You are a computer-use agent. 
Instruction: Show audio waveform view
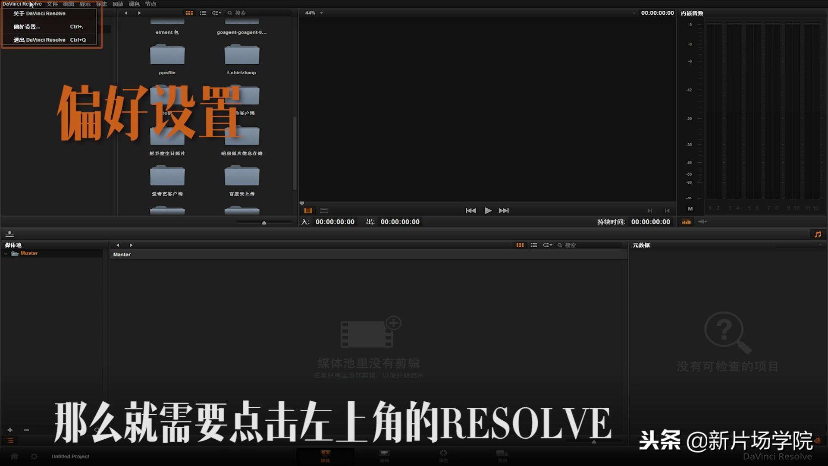point(702,222)
